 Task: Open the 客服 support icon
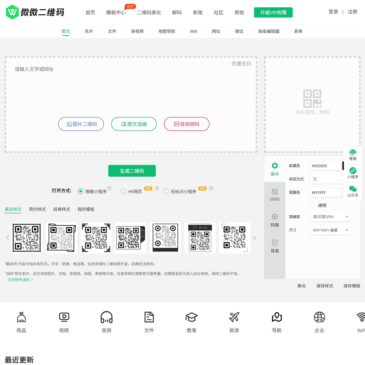coord(353,152)
